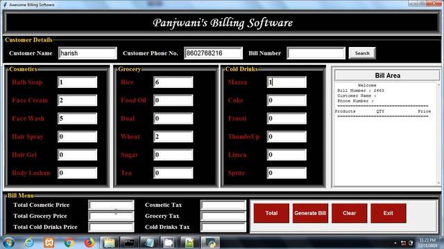Click the 'Price' column header in the bill
The width and height of the screenshot is (444, 249).
425,111
